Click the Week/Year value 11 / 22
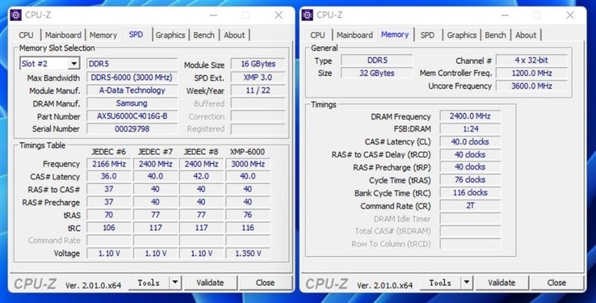This screenshot has width=596, height=303. pos(258,90)
